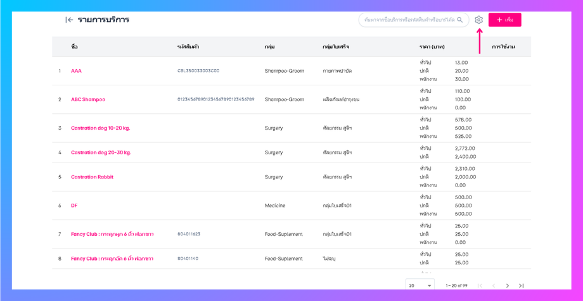Click price 2,400.00 value
The image size is (583, 301).
pyautogui.click(x=465, y=156)
